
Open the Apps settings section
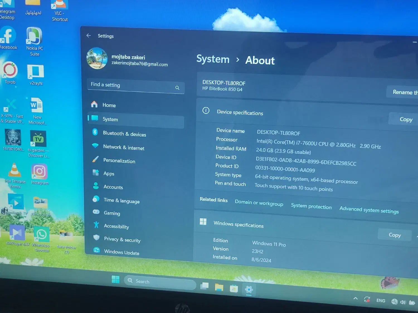tap(109, 173)
